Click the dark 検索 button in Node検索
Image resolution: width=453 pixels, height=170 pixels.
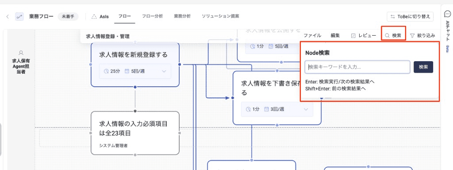pyautogui.click(x=423, y=67)
